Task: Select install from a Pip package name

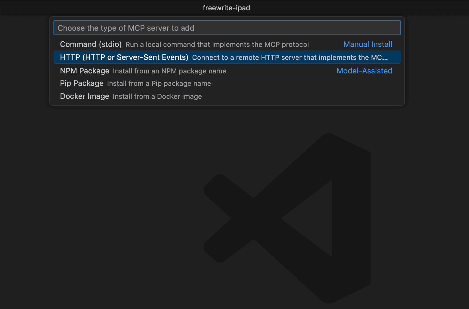Action: [x=159, y=84]
